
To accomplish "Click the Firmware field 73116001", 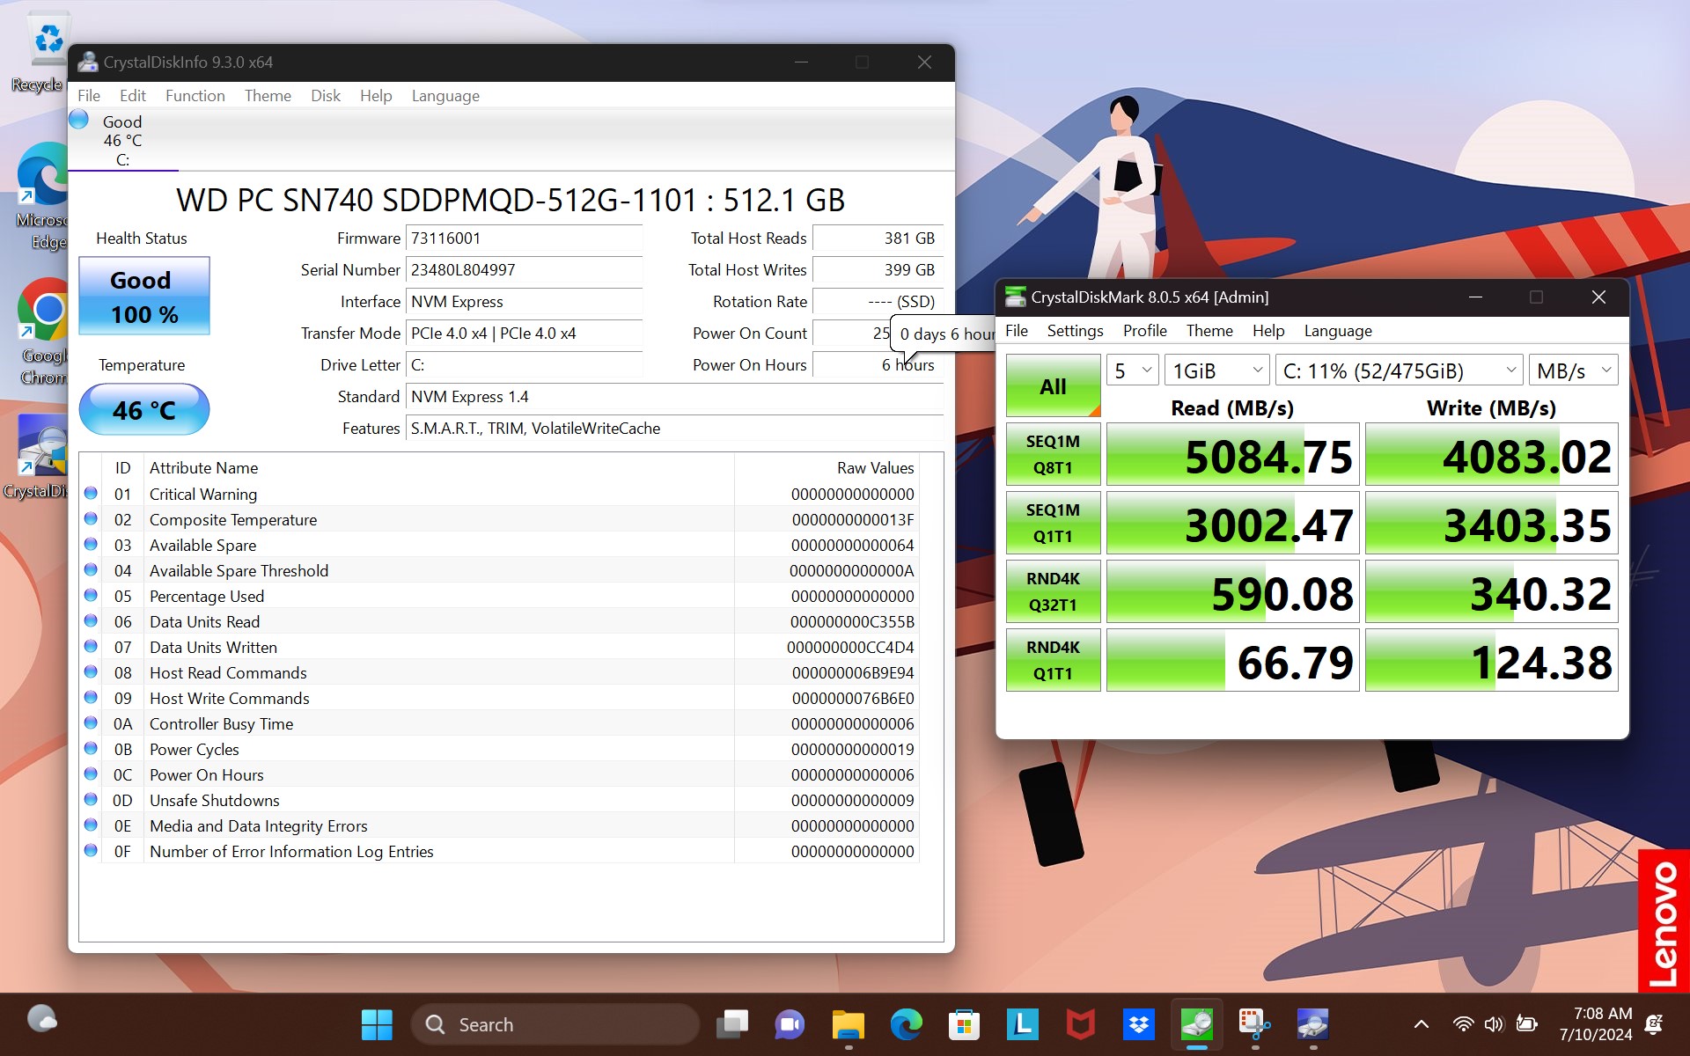I will click(524, 238).
